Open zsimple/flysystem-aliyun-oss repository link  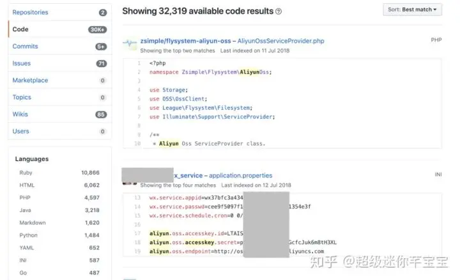[x=185, y=41]
